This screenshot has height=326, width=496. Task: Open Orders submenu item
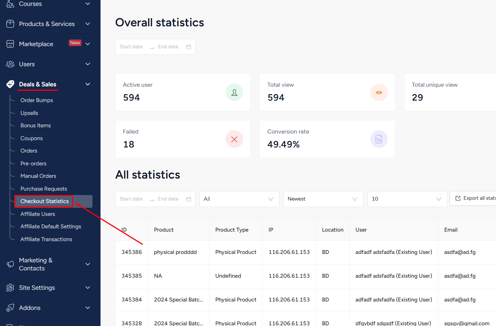click(29, 151)
